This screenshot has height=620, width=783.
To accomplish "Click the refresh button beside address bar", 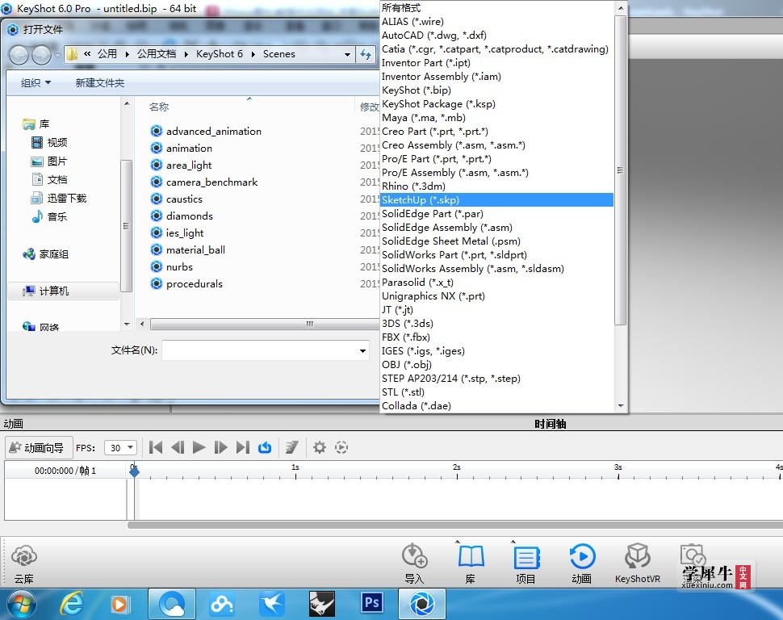I will (x=366, y=54).
